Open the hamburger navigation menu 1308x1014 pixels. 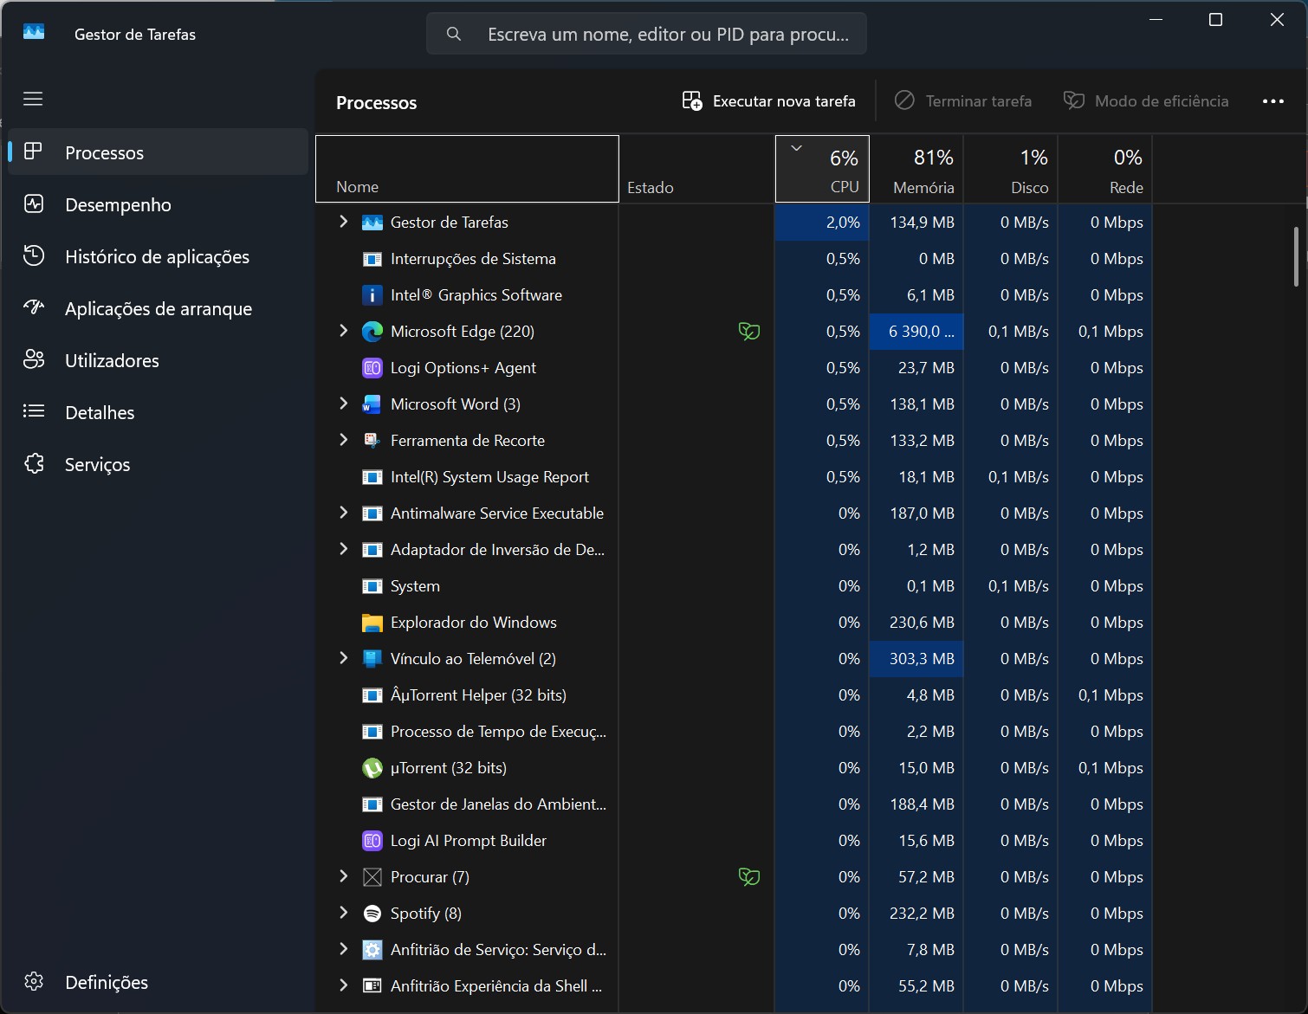pyautogui.click(x=33, y=99)
